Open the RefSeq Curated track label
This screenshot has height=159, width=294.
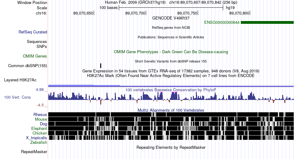click(33, 32)
